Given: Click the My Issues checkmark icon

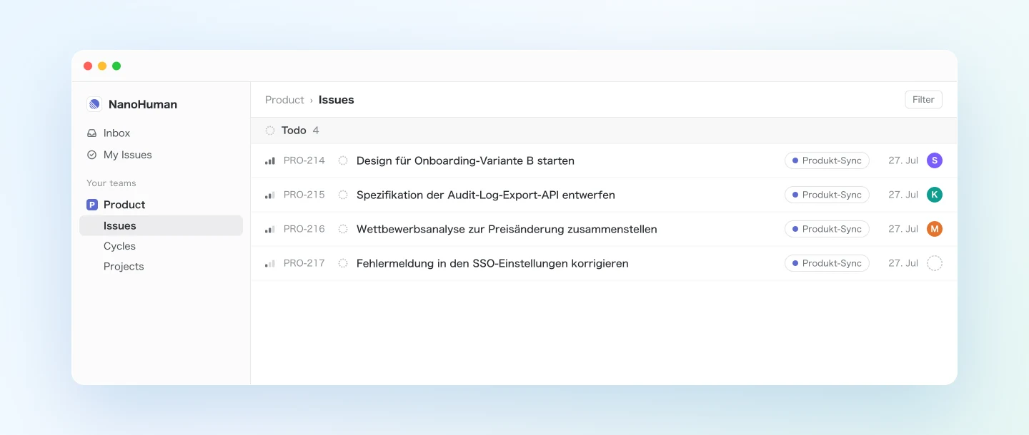Looking at the screenshot, I should pyautogui.click(x=91, y=155).
